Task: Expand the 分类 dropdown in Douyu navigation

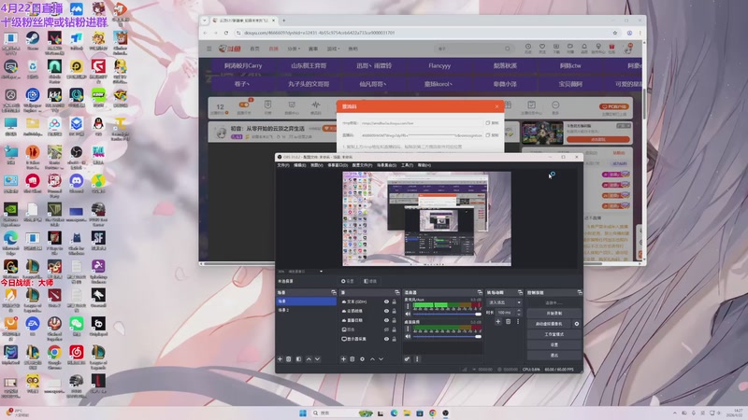Action: (293, 49)
